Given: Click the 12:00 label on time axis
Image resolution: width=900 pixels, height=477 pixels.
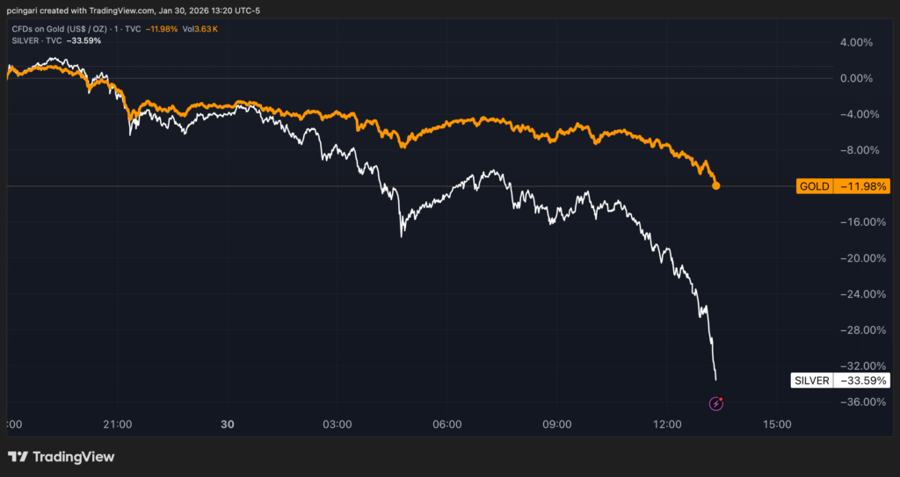Looking at the screenshot, I should 668,423.
